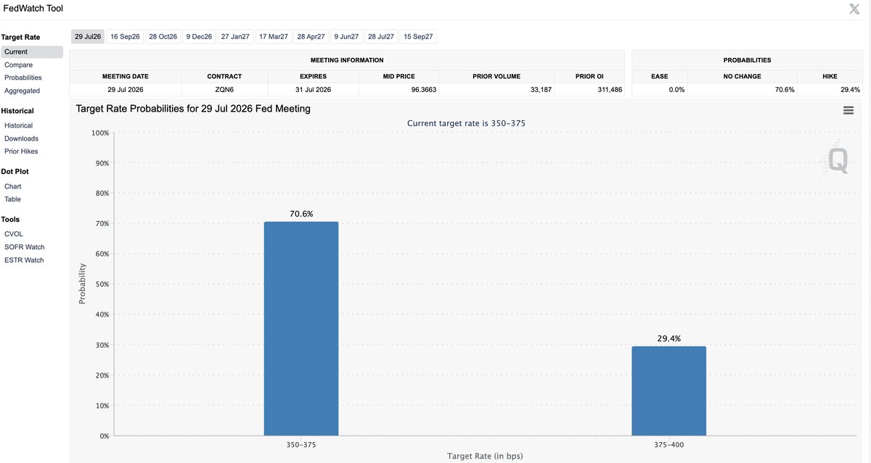Switch to the 9 Dec26 meeting tab
Screen dimensions: 871x463
(x=199, y=36)
